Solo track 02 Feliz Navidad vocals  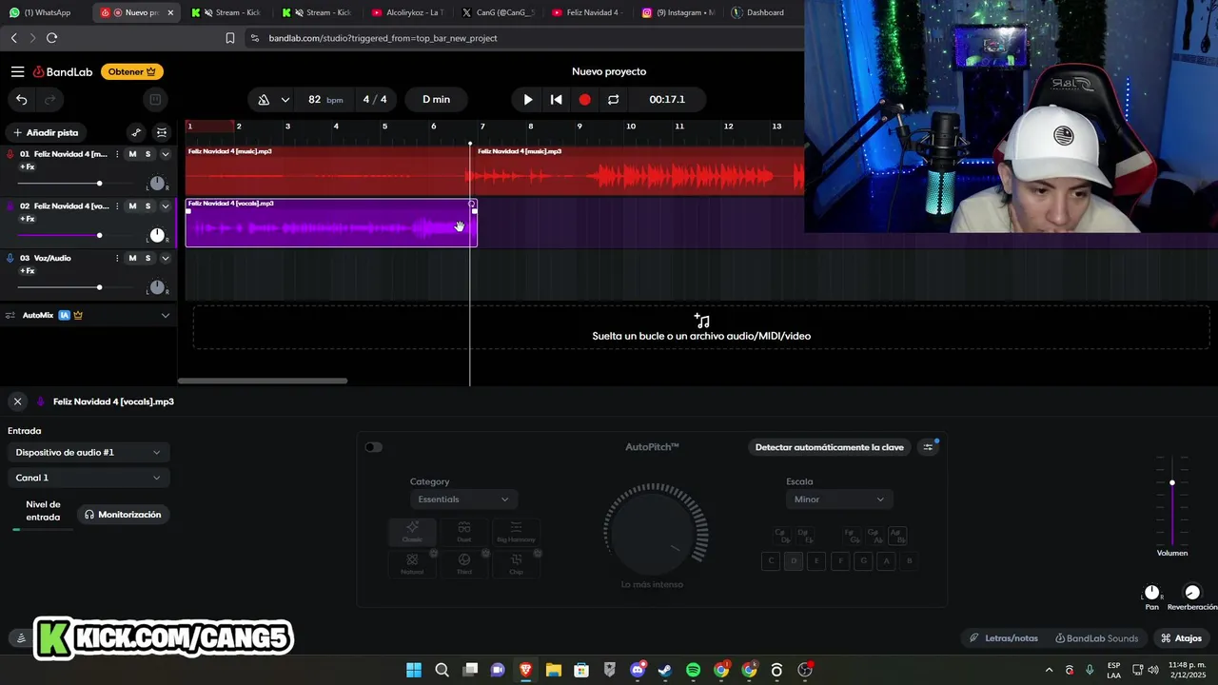pos(147,206)
